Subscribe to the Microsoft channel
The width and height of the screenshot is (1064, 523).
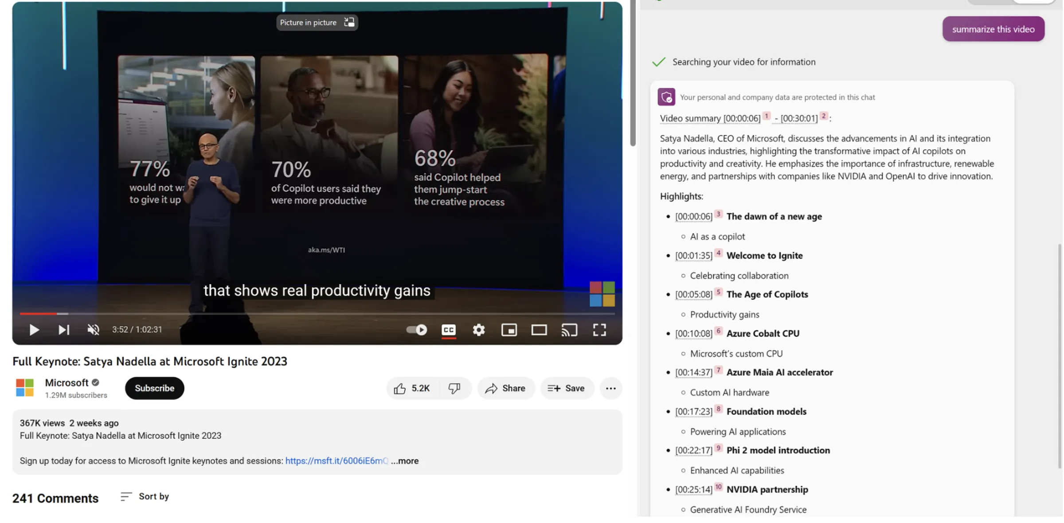(x=154, y=388)
